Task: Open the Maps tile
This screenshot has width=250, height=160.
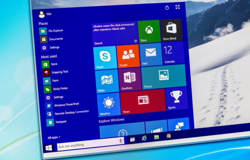Action: (107, 81)
